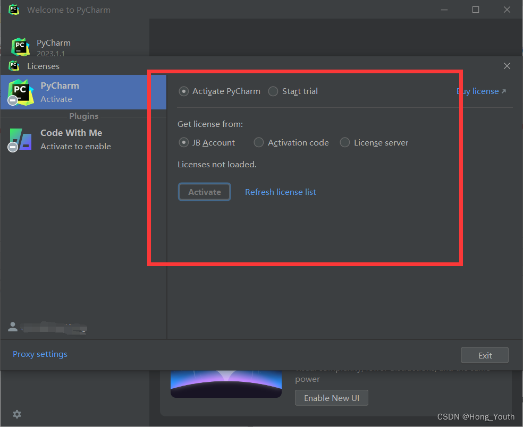Close the Welcome to PyCharm window
523x427 pixels.
pos(507,10)
